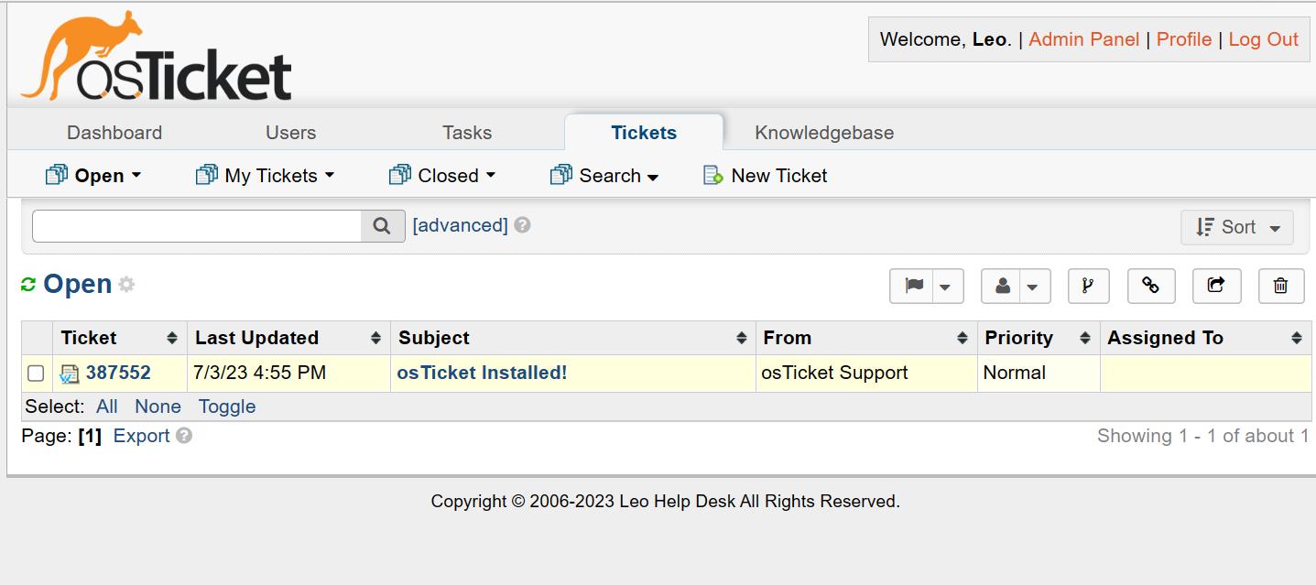Open the Knowledgebase tab
Screen dimensions: 1316x585
point(824,133)
